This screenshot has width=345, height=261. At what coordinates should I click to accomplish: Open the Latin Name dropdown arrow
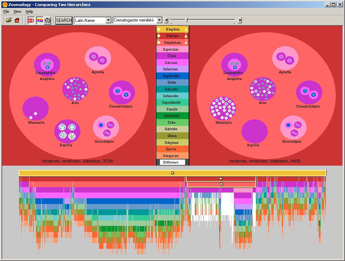point(108,20)
